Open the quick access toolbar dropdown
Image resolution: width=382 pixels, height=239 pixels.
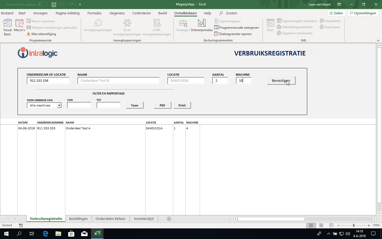coord(80,4)
